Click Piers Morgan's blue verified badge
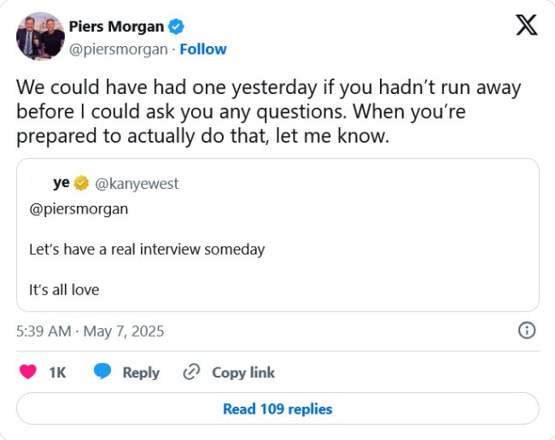Screen dimensions: 555x440 (176, 27)
